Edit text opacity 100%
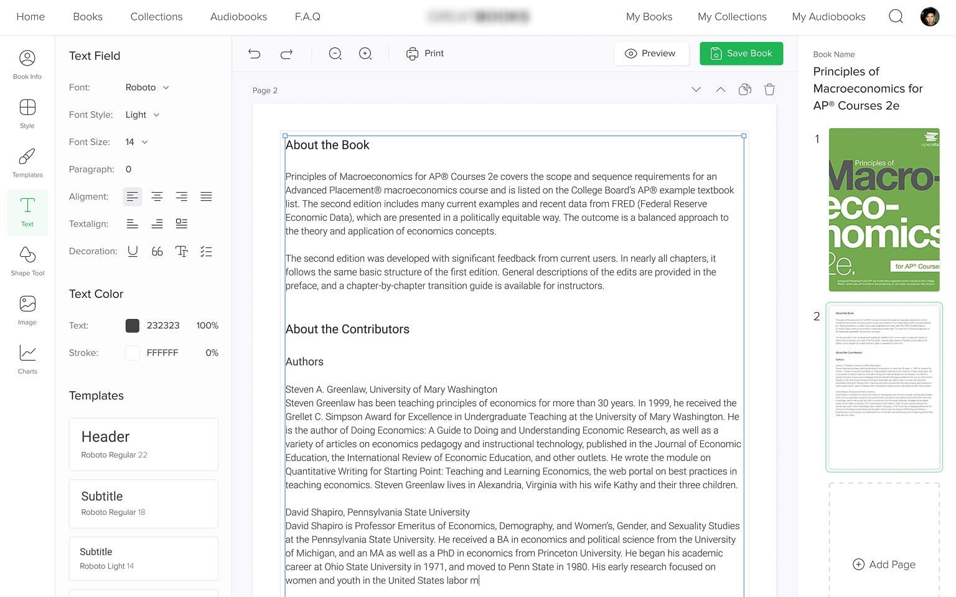956x597 pixels. 207,325
